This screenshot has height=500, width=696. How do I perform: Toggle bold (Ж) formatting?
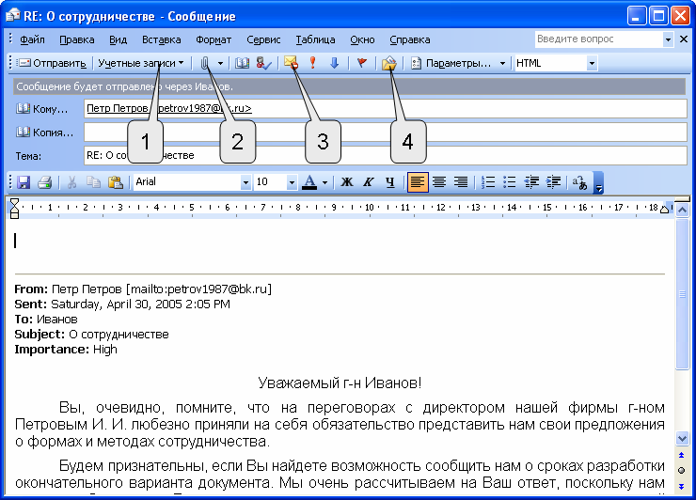[x=347, y=182]
